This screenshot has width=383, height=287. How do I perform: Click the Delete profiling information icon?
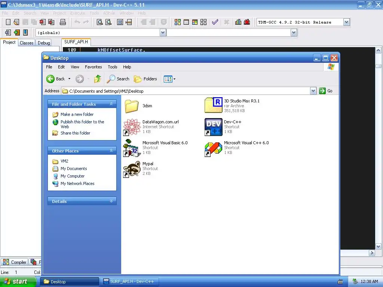point(247,22)
